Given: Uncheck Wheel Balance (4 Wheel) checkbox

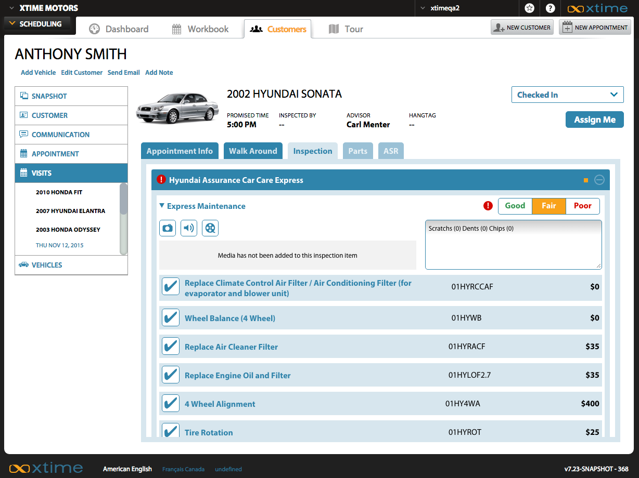Looking at the screenshot, I should click(171, 317).
